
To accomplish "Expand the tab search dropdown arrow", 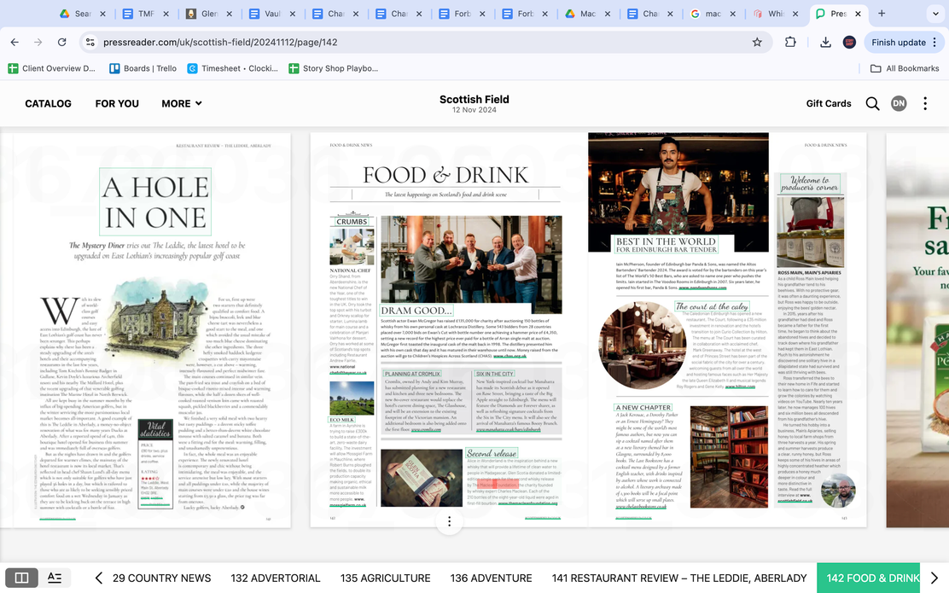I will 934,14.
